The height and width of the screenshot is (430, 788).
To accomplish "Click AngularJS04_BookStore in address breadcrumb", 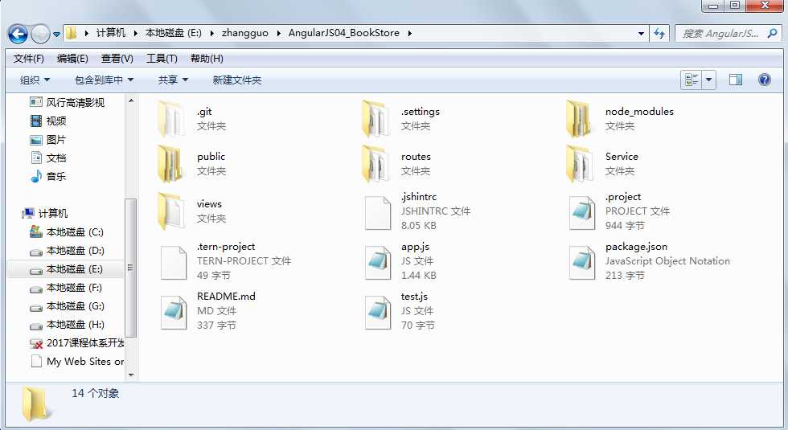I will point(344,33).
